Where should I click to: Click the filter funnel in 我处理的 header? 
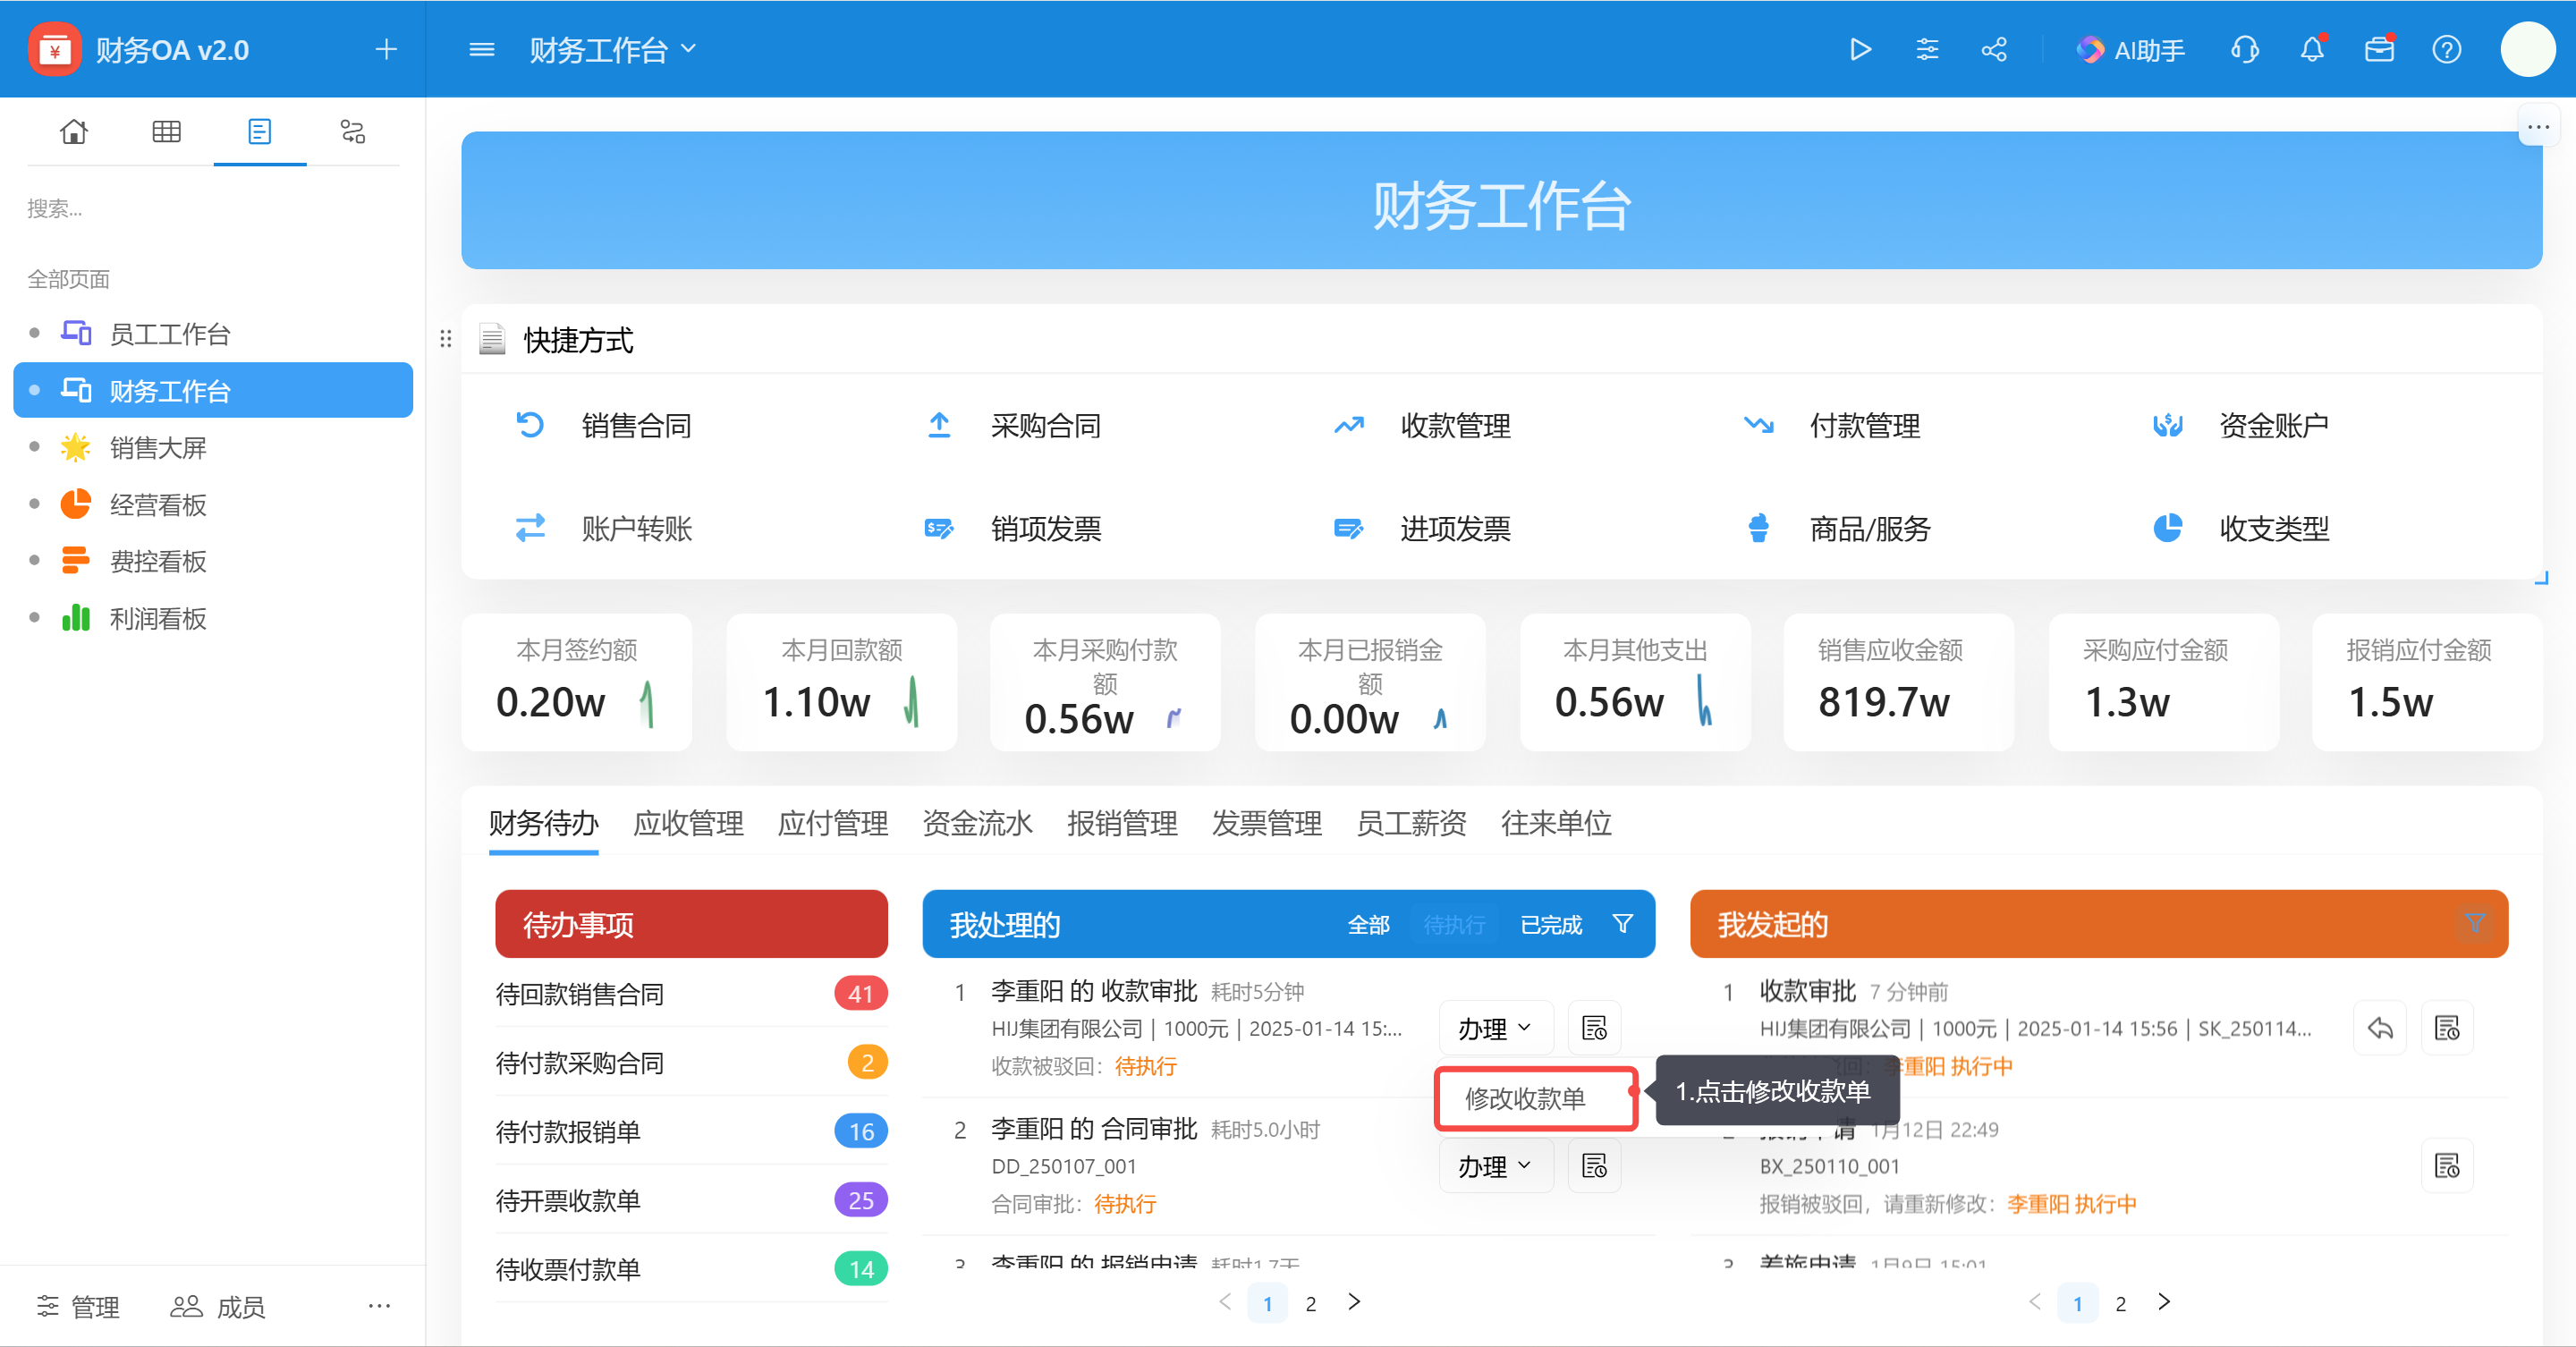pyautogui.click(x=1623, y=924)
